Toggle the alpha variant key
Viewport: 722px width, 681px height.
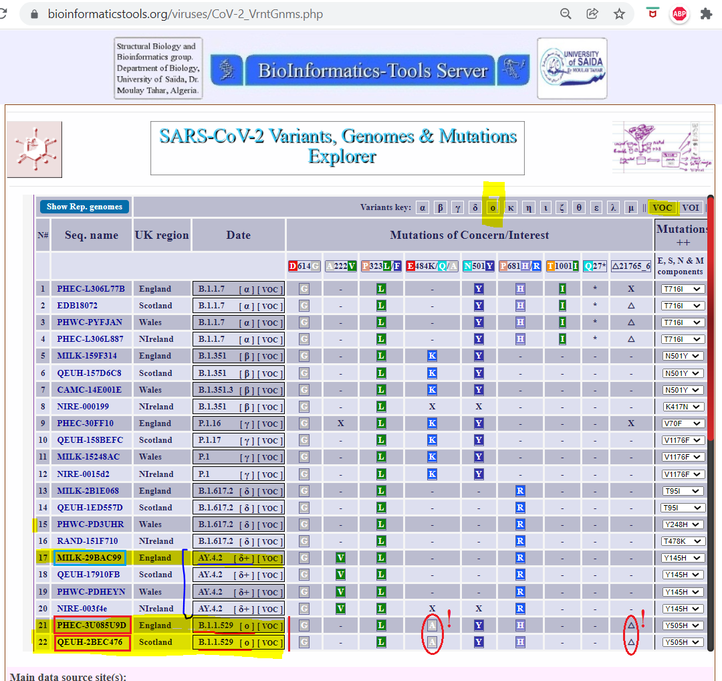(423, 207)
